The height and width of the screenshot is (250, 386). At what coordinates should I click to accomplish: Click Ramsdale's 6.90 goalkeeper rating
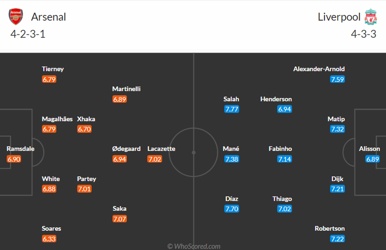(x=14, y=159)
